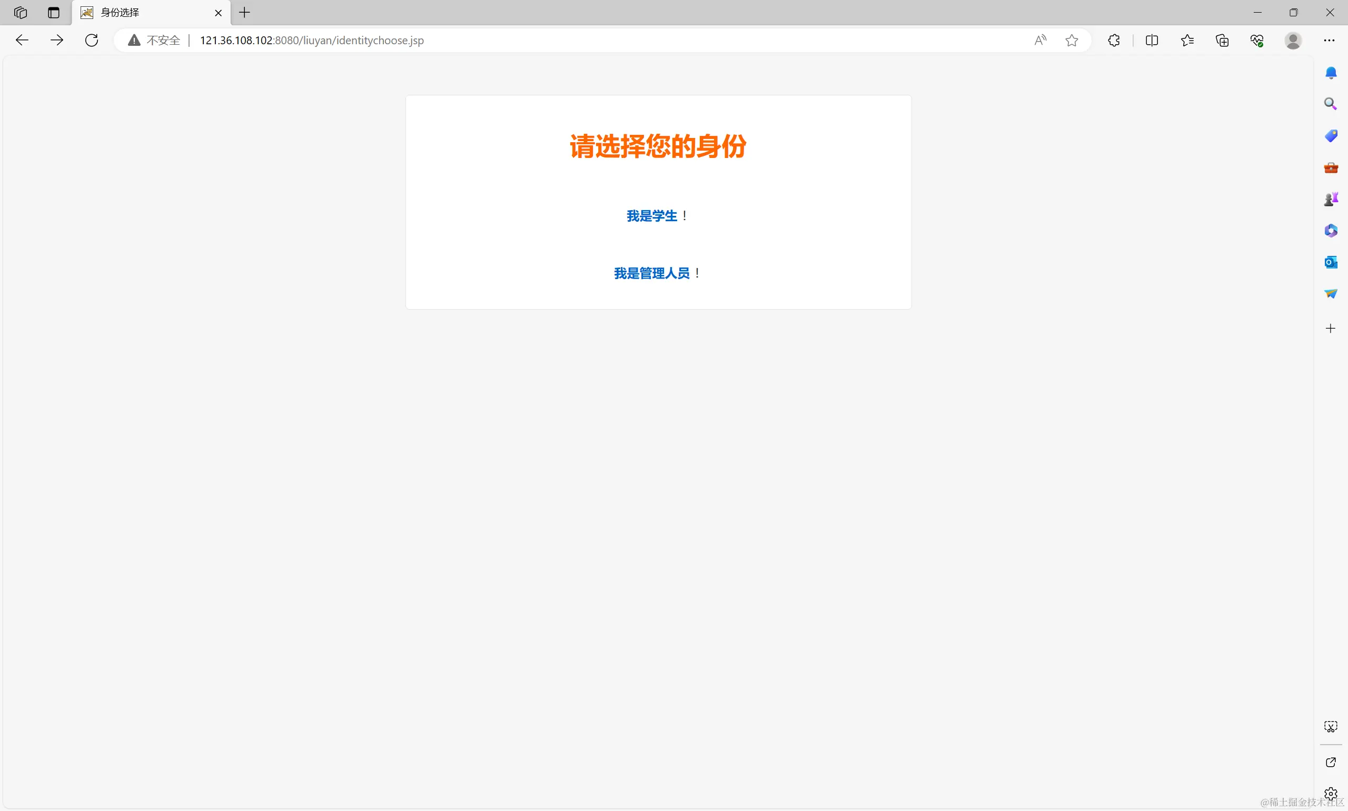Open the Drop sidebar panel
The width and height of the screenshot is (1348, 811).
click(x=1330, y=293)
